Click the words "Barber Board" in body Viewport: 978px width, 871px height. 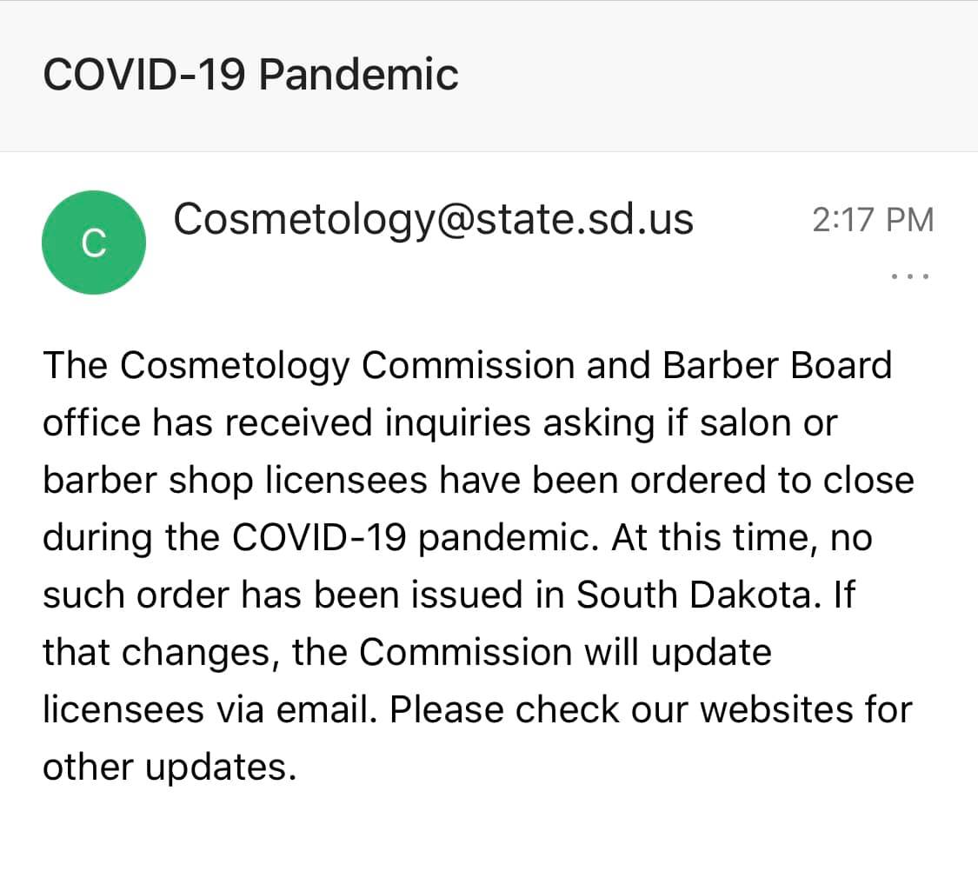click(x=776, y=365)
